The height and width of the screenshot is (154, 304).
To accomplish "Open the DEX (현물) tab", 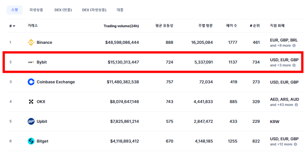I will coord(63,10).
